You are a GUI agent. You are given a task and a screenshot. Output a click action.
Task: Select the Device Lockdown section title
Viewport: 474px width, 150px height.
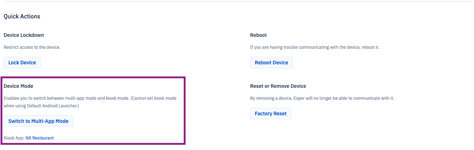tap(24, 35)
